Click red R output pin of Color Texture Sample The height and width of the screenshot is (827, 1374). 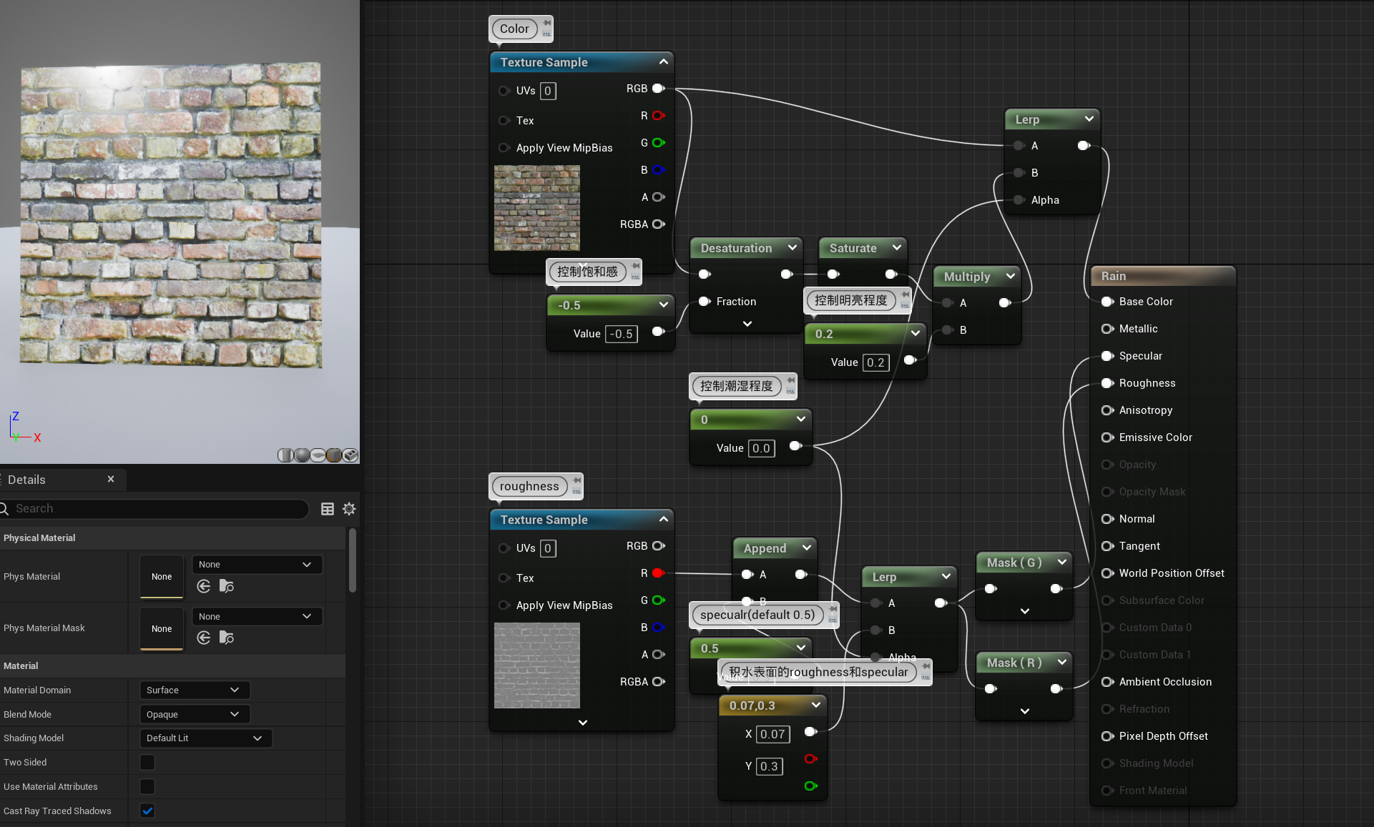[658, 116]
